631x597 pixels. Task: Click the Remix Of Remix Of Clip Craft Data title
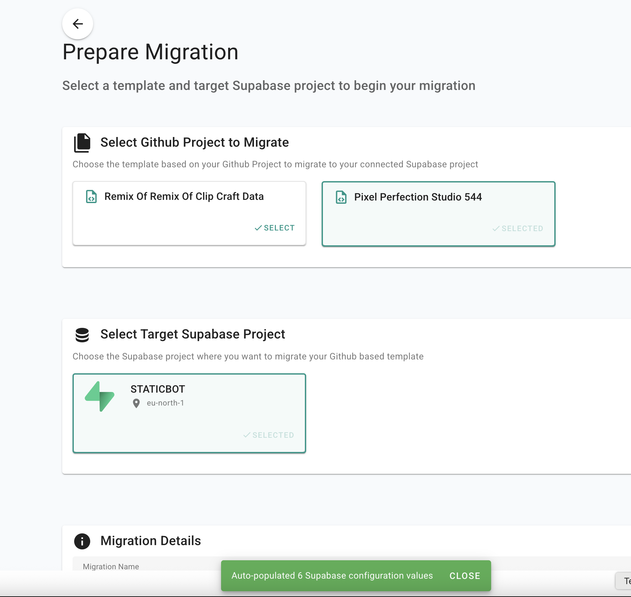pyautogui.click(x=184, y=196)
